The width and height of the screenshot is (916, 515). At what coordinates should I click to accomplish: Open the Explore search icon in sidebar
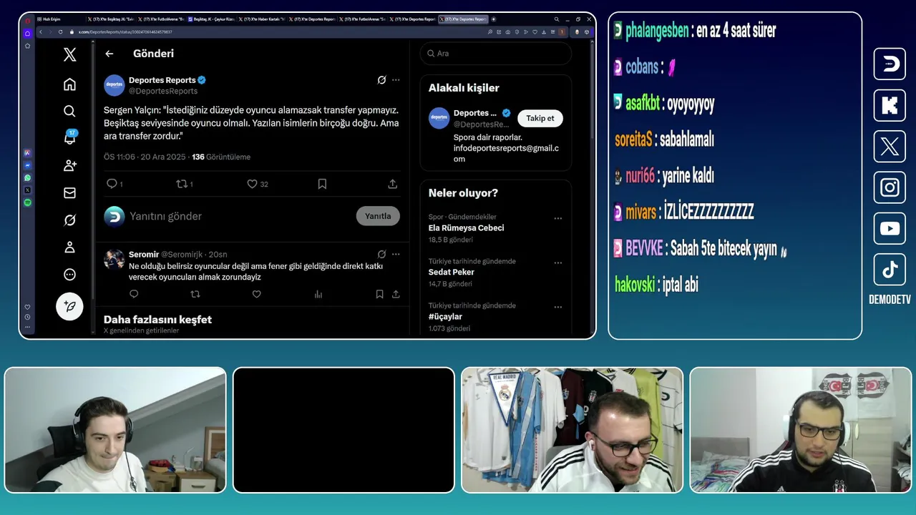pyautogui.click(x=69, y=111)
